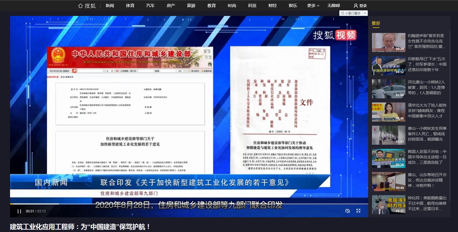Open 清华北大为了抢人 title link

427,110
